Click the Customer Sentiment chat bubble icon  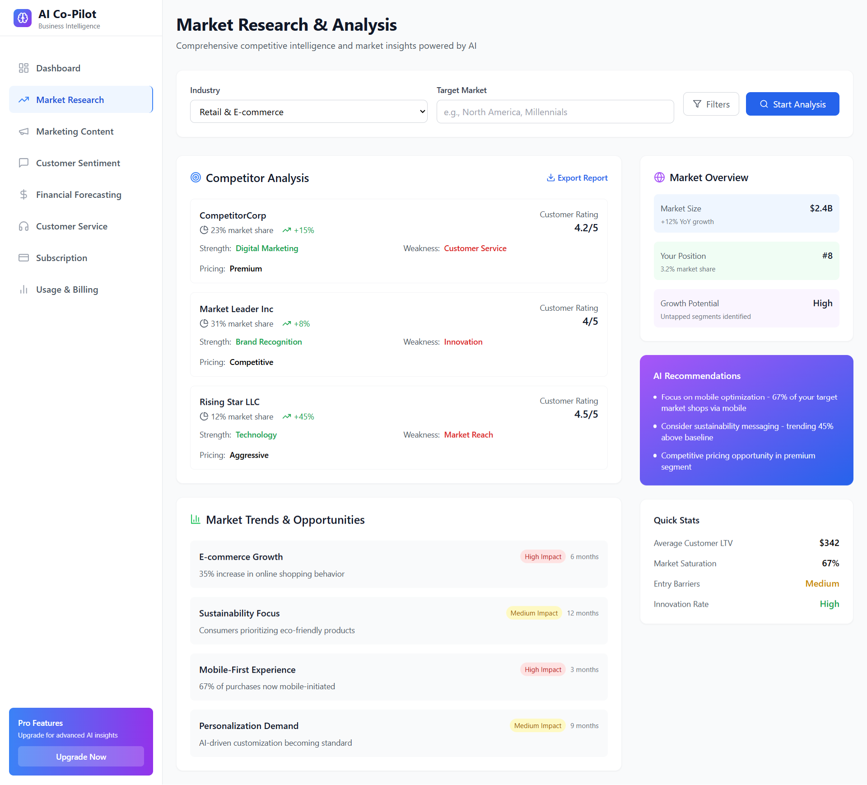pyautogui.click(x=23, y=163)
